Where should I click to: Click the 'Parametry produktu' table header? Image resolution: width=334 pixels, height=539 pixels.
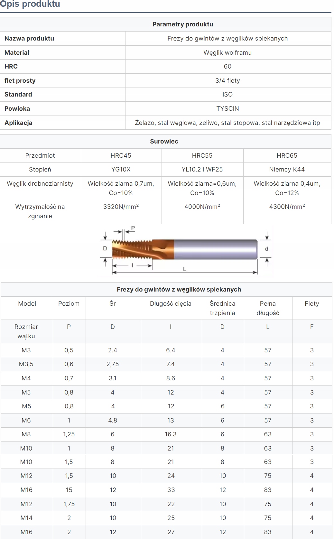(x=183, y=24)
